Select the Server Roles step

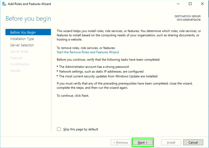pos(19,52)
